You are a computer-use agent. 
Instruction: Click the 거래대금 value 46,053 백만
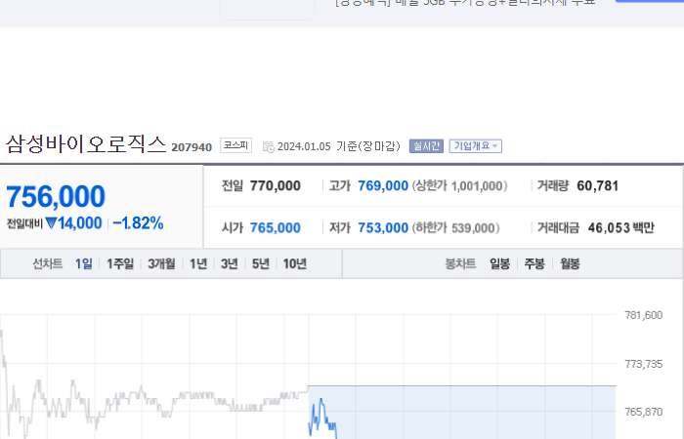pos(621,227)
